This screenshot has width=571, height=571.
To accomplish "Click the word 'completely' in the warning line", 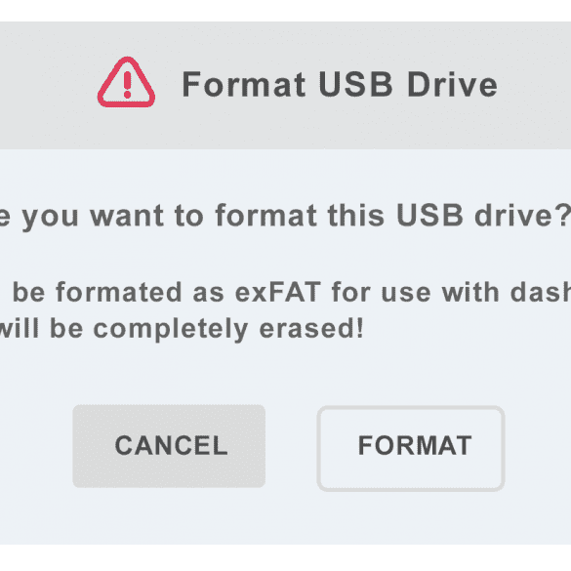I will coord(171,330).
